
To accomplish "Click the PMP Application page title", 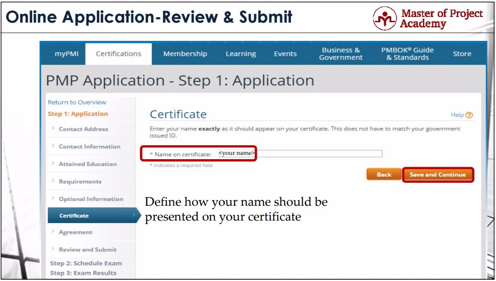I will 180,80.
